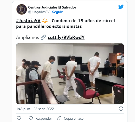Open the cutt.ly/9VbRwdY link

pos(66,37)
